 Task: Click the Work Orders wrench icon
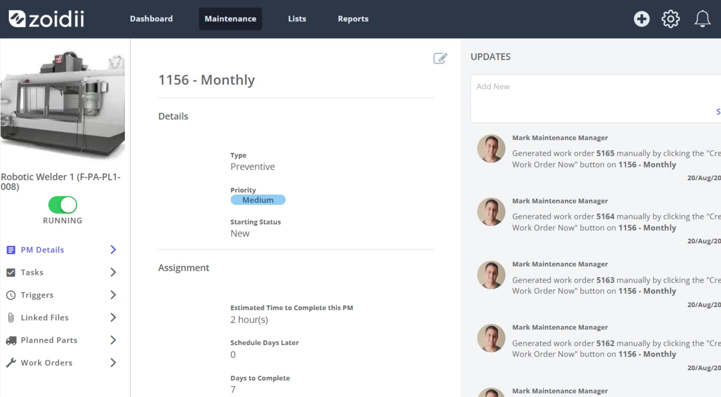[x=11, y=363]
